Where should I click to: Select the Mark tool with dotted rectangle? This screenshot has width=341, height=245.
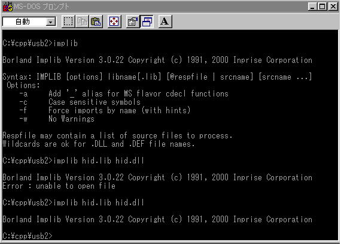point(68,22)
